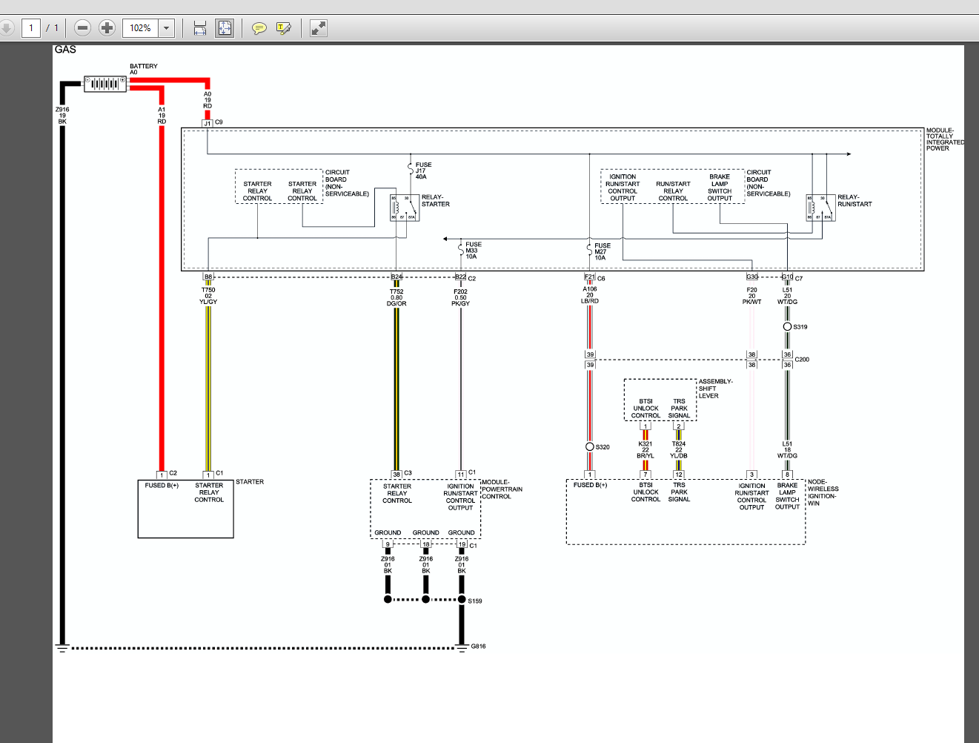
Task: Click the B24 connector pin label
Action: (x=396, y=277)
